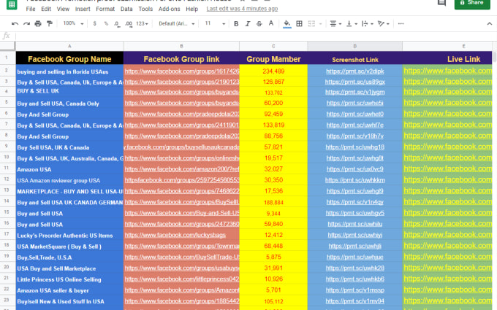
Task: Collapse the toolbar with chevron
Action: (x=490, y=24)
